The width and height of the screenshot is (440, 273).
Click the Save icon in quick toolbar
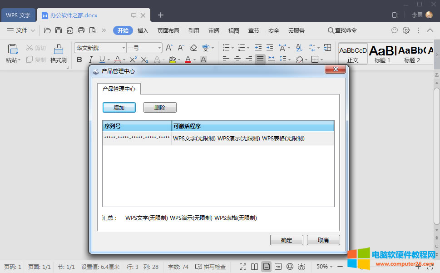pyautogui.click(x=59, y=30)
